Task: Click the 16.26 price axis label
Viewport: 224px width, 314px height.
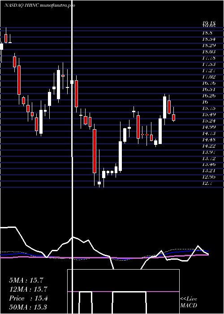Action: [x=209, y=96]
